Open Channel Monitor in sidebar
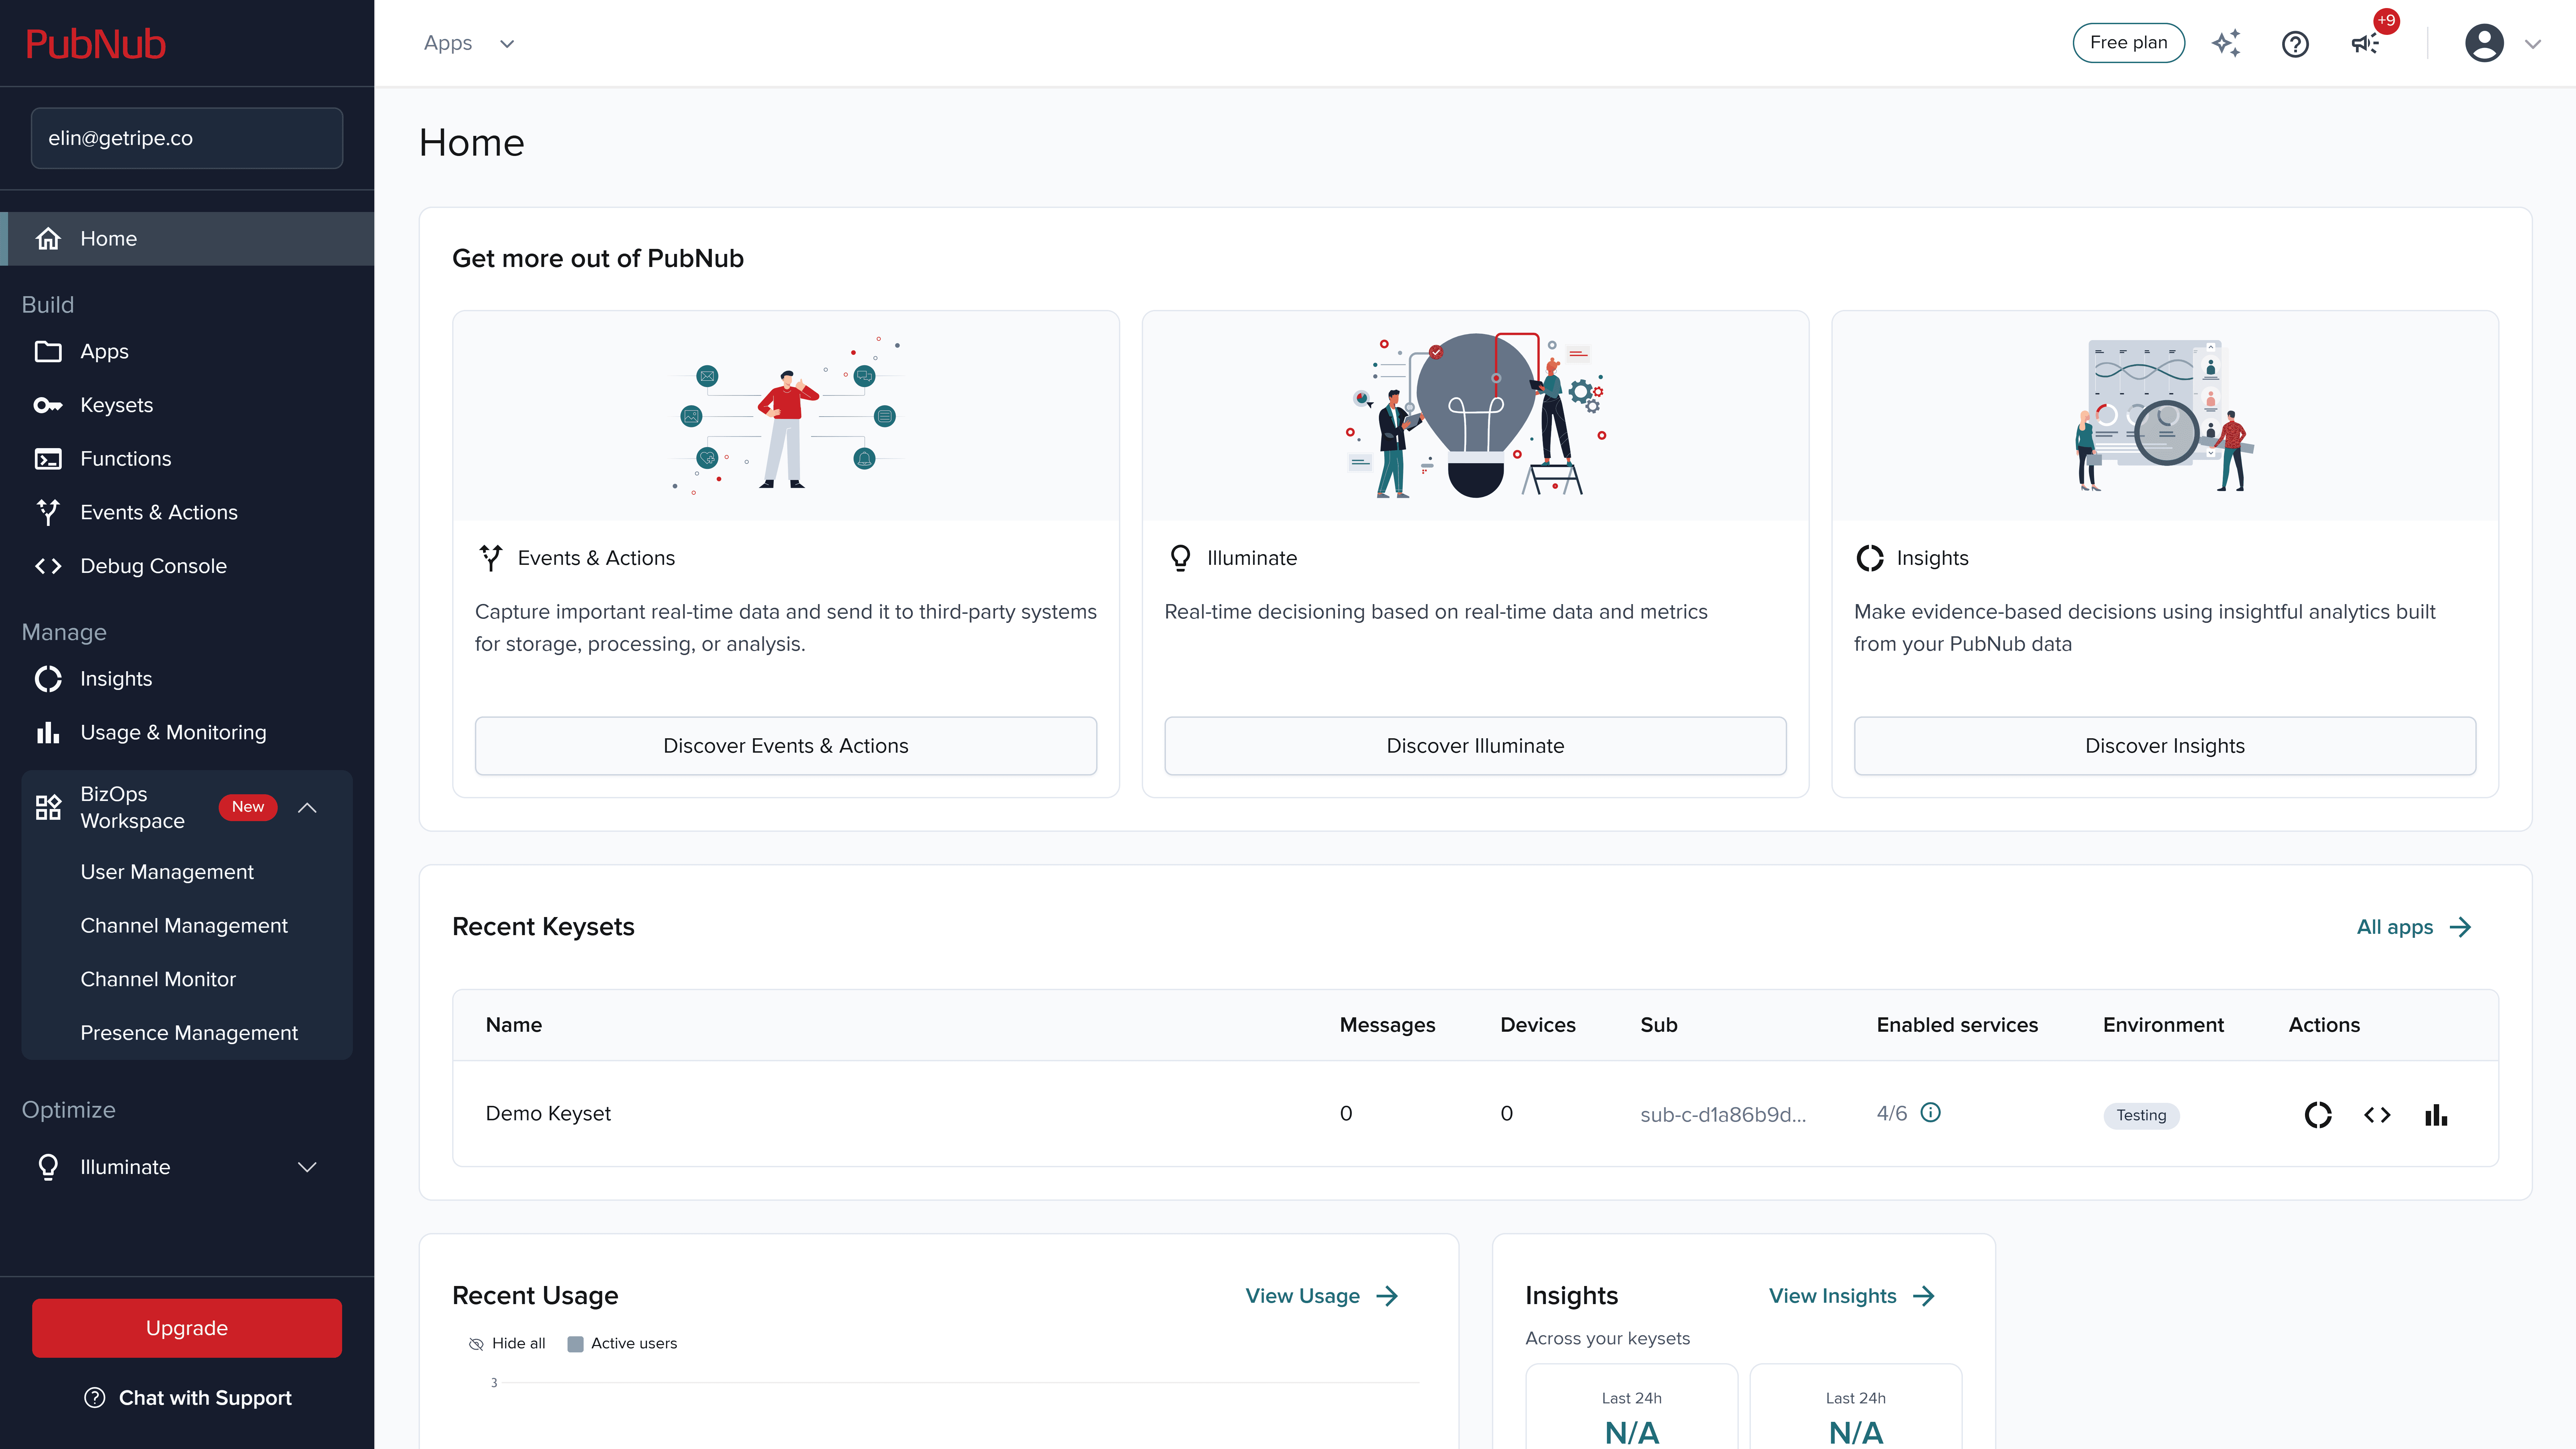Screen dimensions: 2576x1449 tap(158, 979)
